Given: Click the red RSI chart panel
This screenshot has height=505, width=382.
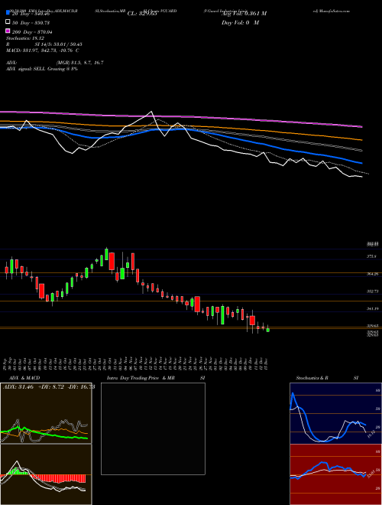Looking at the screenshot, I should pos(335,474).
